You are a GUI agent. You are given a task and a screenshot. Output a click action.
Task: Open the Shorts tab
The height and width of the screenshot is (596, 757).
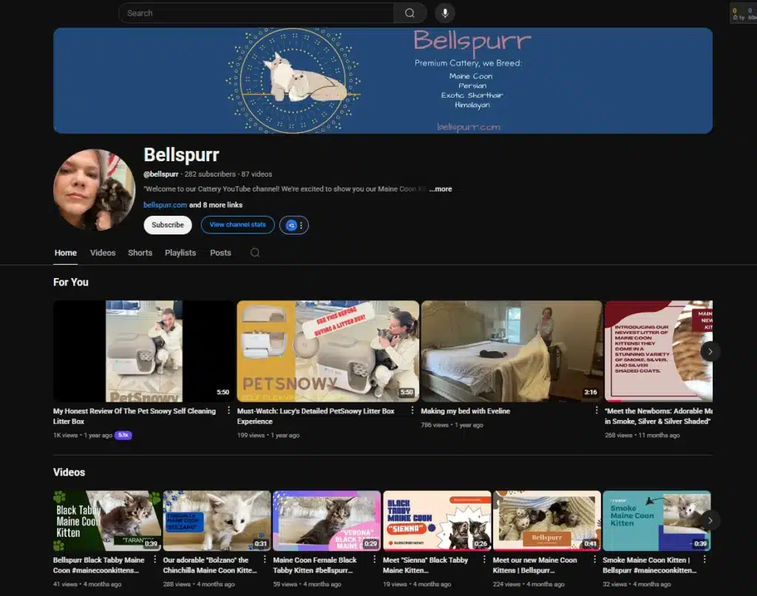pos(140,253)
